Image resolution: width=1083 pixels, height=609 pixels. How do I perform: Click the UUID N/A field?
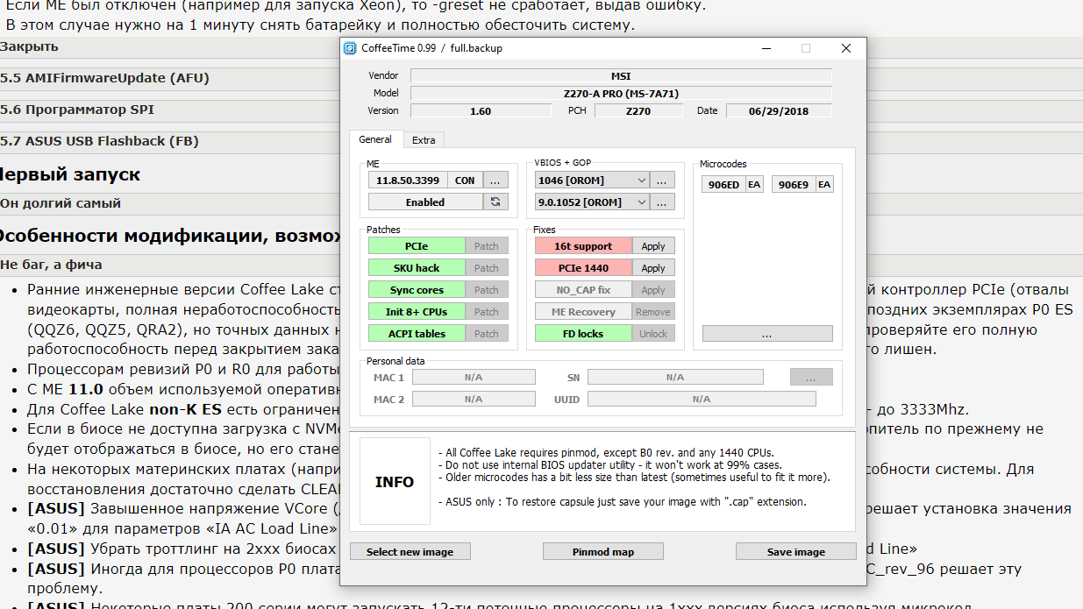[x=702, y=399]
